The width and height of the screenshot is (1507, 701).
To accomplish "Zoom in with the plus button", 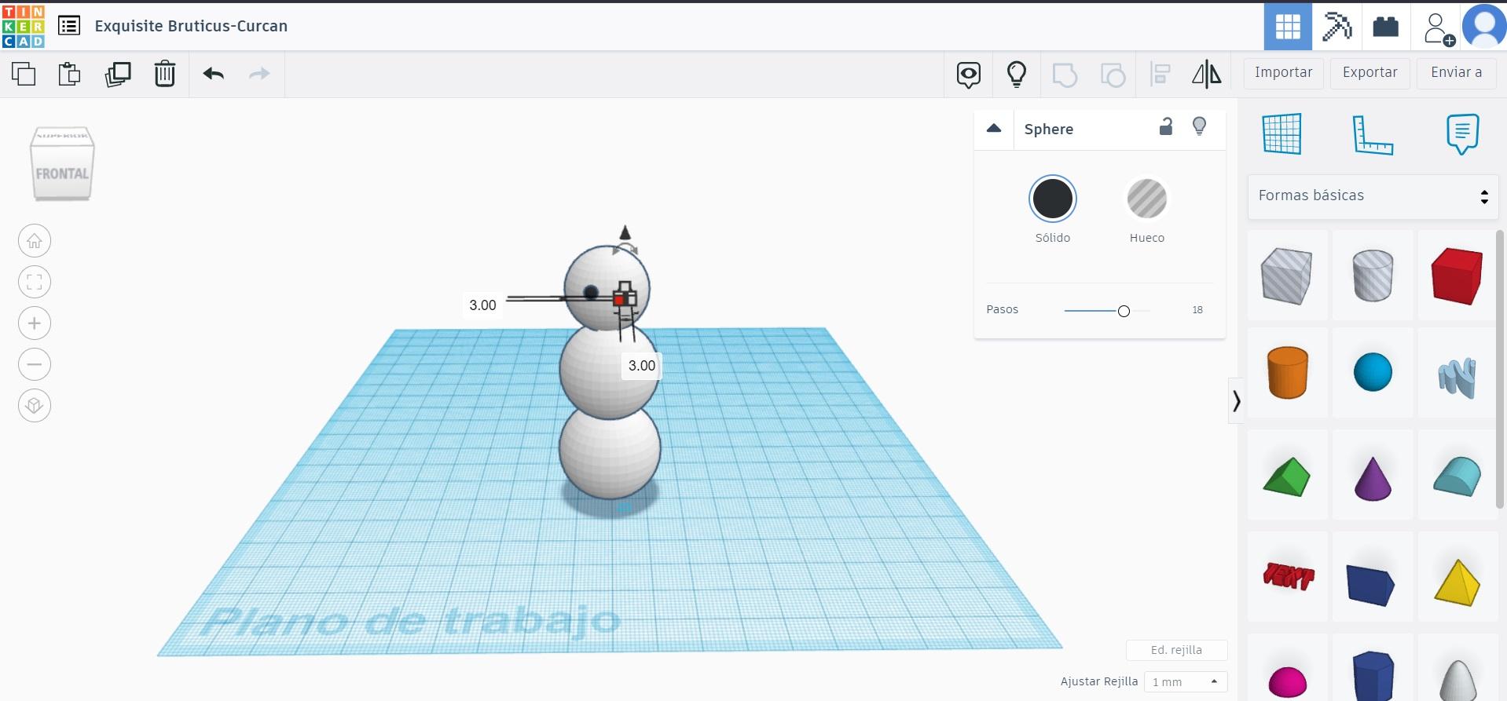I will coord(35,323).
